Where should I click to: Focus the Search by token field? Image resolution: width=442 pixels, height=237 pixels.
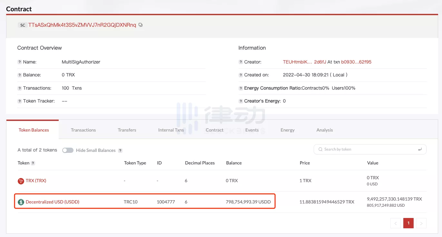pos(370,149)
